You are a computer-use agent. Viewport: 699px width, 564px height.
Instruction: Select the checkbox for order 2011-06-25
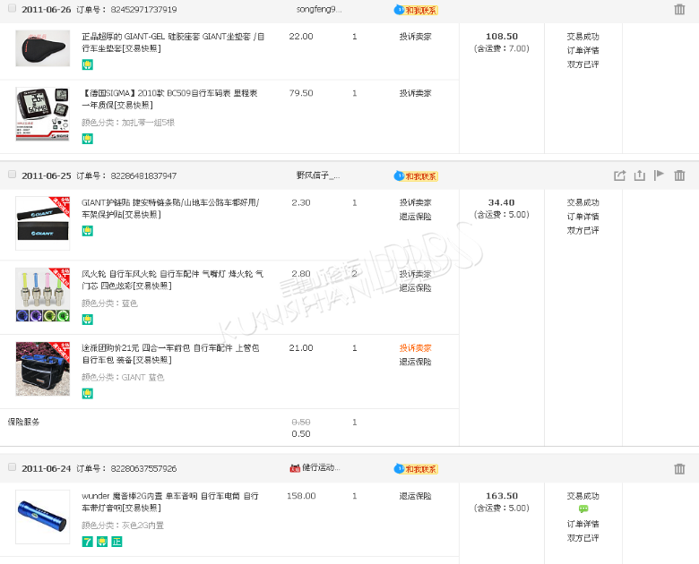pyautogui.click(x=13, y=175)
